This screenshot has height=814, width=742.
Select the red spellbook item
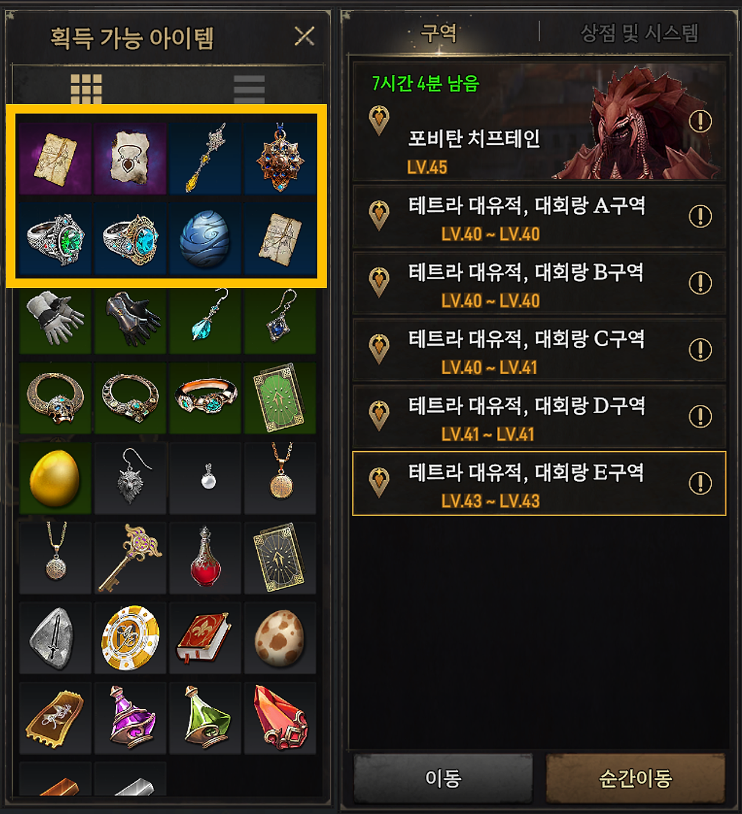(205, 638)
